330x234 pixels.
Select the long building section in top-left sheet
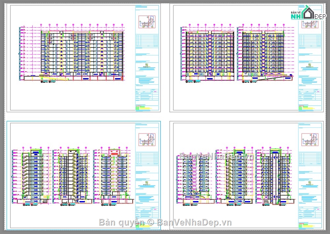click(x=82, y=54)
